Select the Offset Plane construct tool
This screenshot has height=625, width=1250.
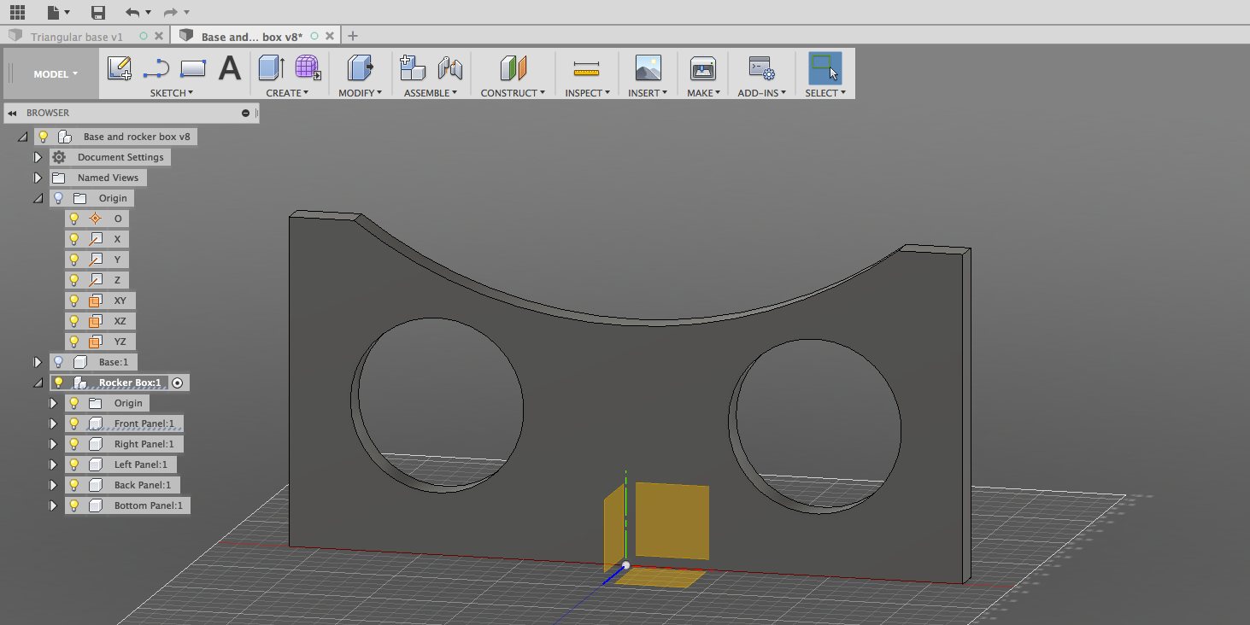(513, 68)
